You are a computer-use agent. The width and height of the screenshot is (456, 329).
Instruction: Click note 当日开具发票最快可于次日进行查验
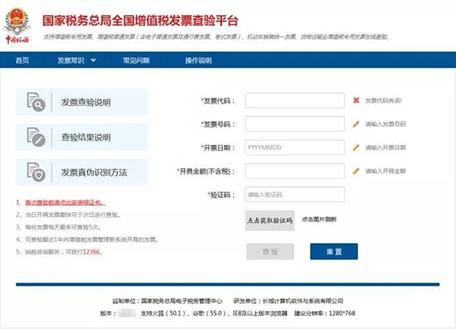click(72, 215)
